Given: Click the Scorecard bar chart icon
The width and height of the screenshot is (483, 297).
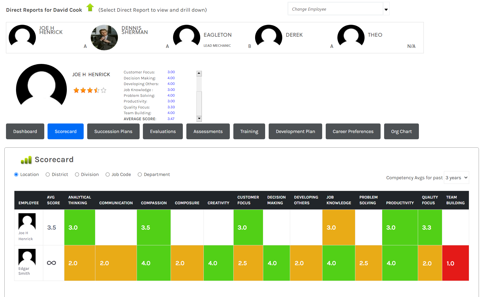Looking at the screenshot, I should (x=26, y=160).
